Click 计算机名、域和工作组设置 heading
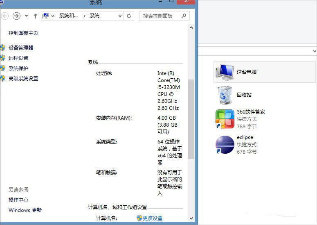Viewport: 317px width, 225px height. tap(117, 207)
